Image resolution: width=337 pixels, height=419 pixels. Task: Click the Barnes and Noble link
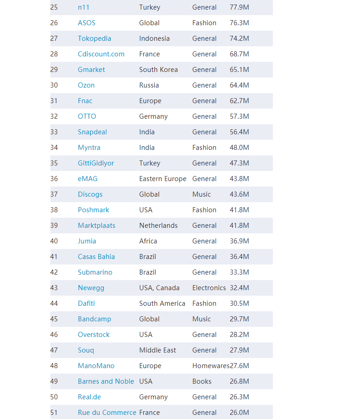[x=106, y=381]
